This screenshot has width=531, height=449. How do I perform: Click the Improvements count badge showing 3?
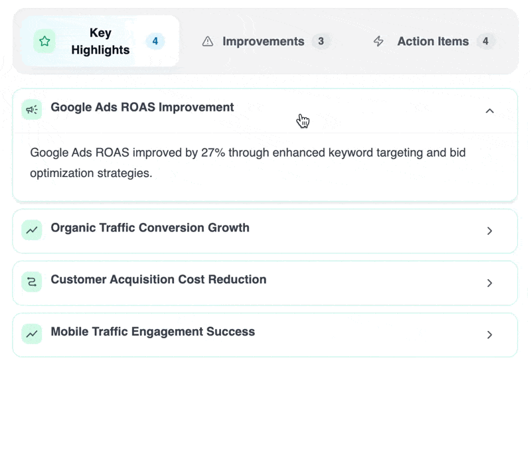[321, 42]
